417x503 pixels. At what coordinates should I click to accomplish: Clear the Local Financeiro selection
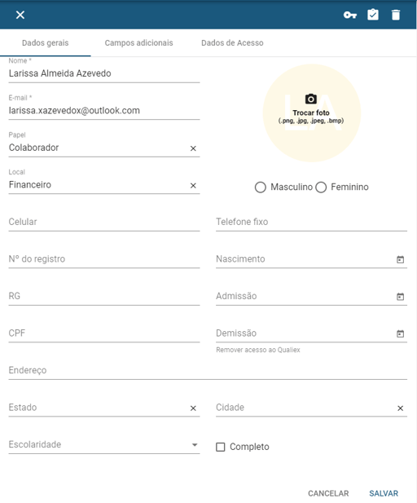point(193,185)
